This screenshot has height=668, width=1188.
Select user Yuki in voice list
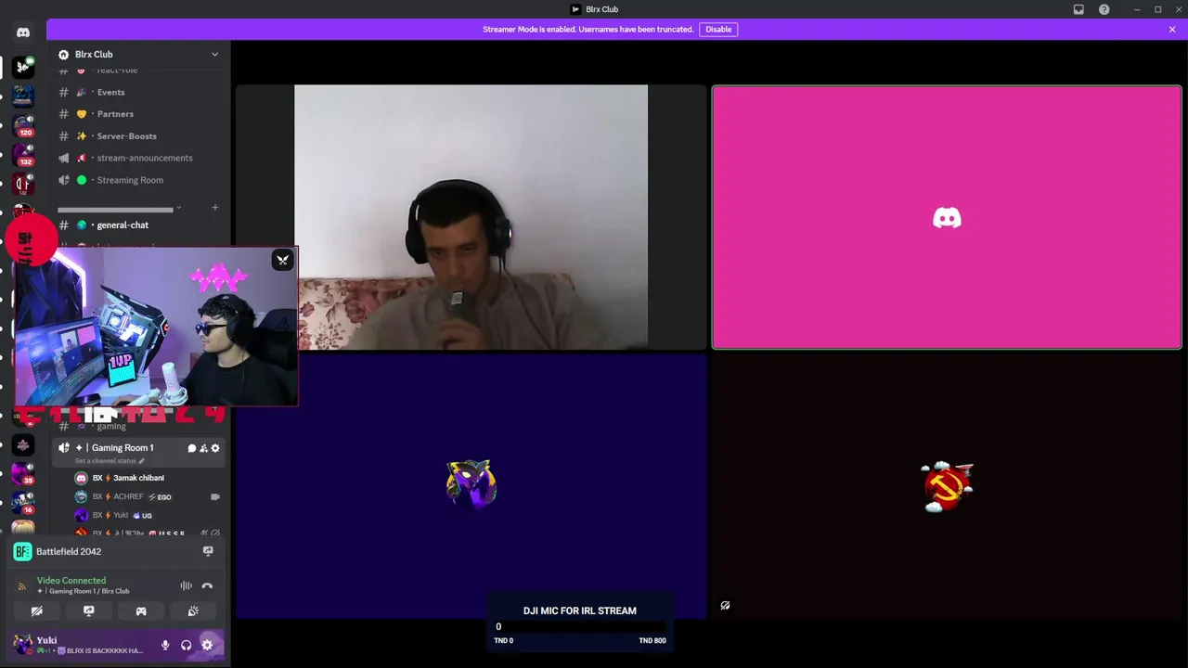[147, 515]
